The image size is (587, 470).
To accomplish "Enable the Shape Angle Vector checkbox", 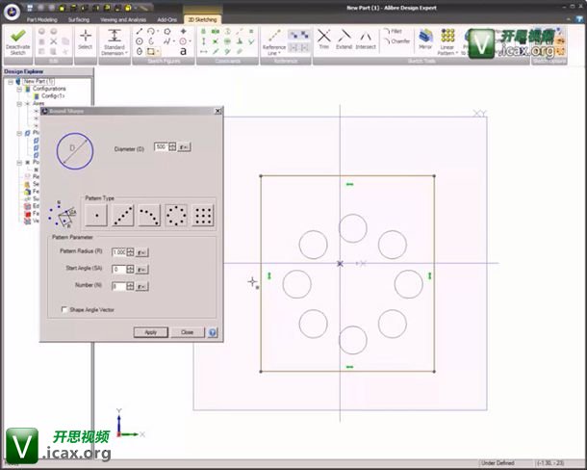I will [x=64, y=309].
